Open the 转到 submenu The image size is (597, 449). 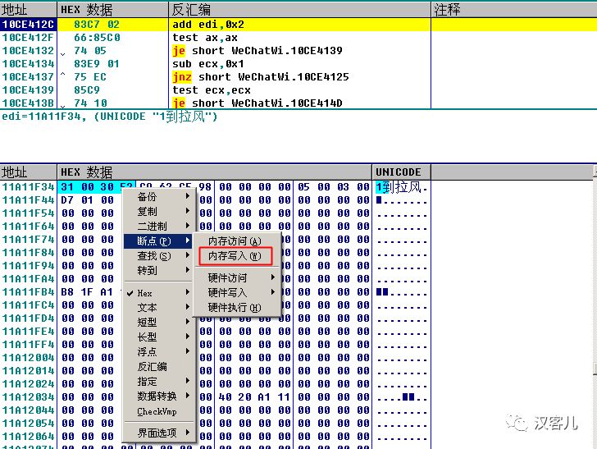coord(159,271)
